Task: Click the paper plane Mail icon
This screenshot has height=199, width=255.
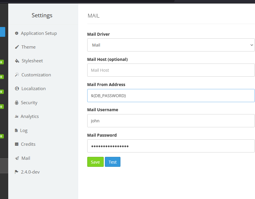Action: (x=17, y=158)
